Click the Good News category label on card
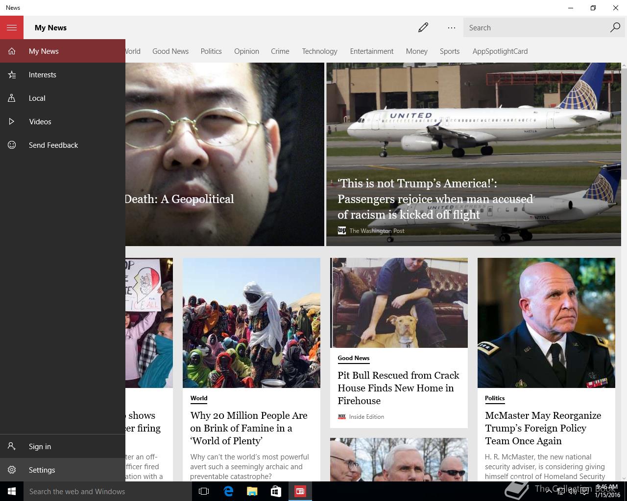This screenshot has height=501, width=627. pyautogui.click(x=354, y=358)
